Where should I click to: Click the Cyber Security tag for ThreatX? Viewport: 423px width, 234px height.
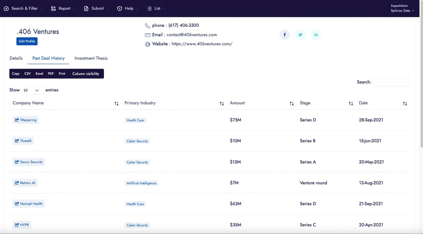[137, 141]
